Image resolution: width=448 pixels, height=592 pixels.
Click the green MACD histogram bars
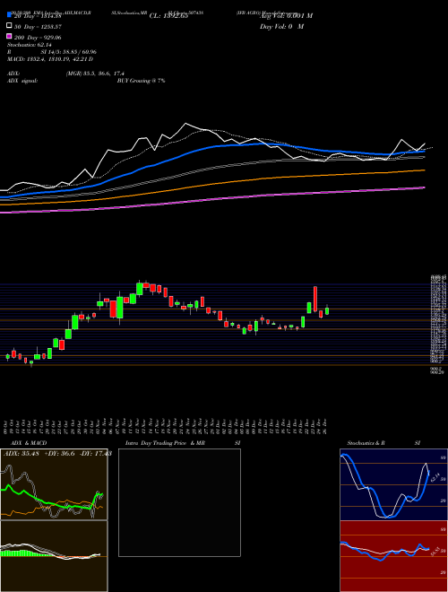click(24, 553)
